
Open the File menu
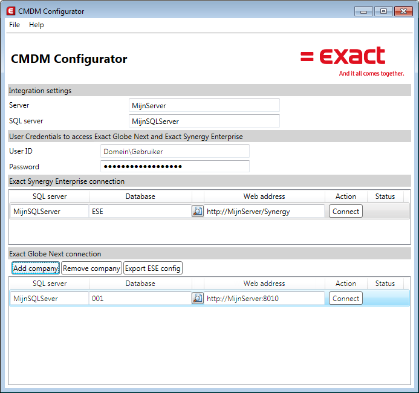pyautogui.click(x=15, y=25)
